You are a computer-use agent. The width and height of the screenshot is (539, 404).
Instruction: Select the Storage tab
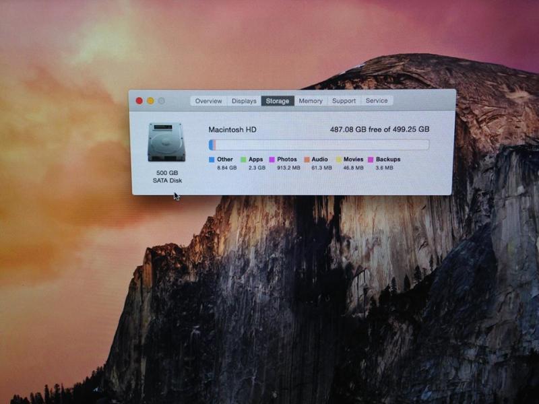tap(278, 101)
